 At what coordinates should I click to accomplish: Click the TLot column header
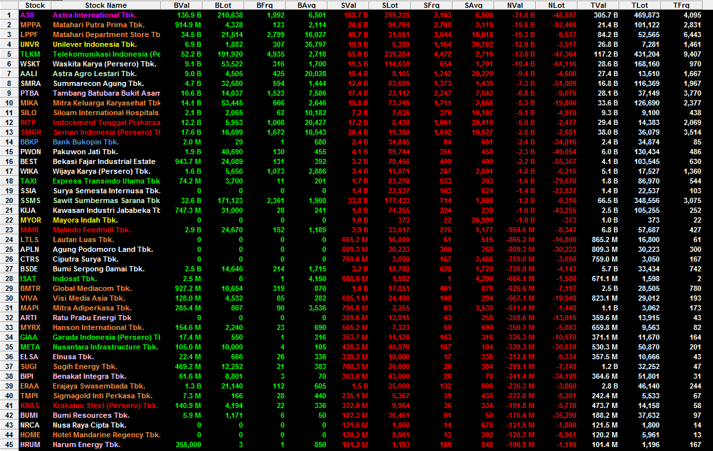(640, 5)
